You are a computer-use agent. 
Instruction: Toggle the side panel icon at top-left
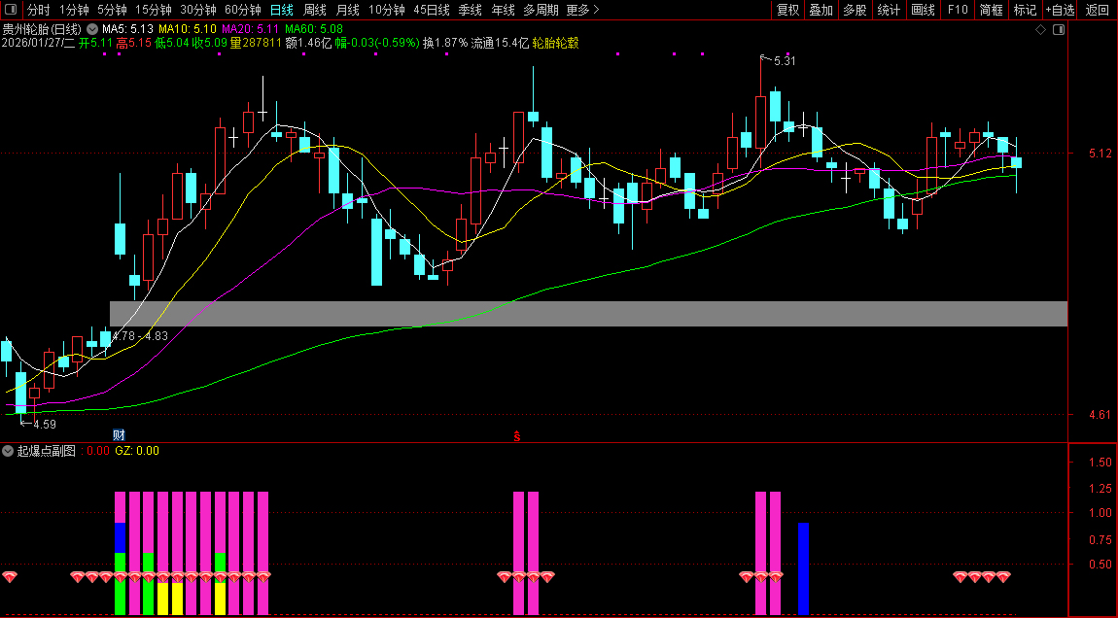coord(11,10)
